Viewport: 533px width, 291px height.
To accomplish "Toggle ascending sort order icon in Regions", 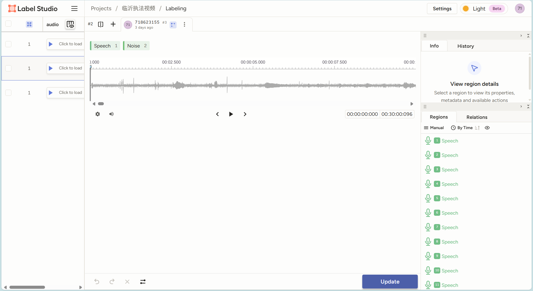I will point(477,128).
